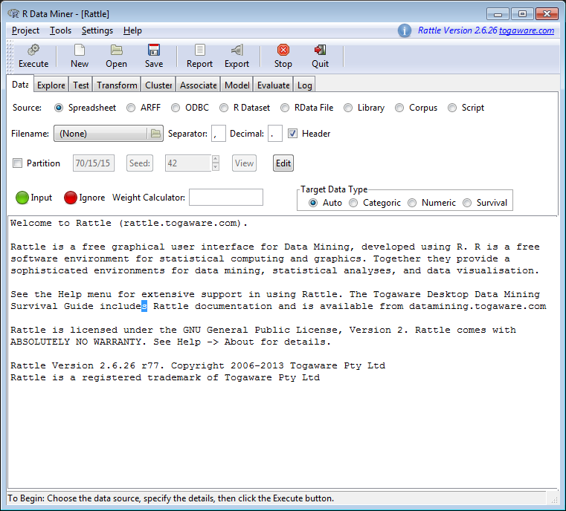566x511 pixels.
Task: Increase the seed value with up arrow
Action: click(216, 160)
